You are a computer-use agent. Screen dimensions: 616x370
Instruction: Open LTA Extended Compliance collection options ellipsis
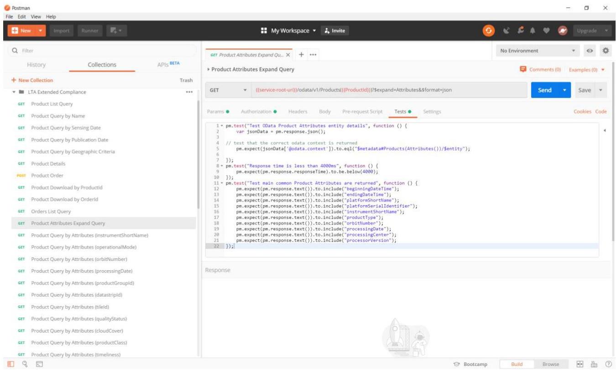click(189, 92)
